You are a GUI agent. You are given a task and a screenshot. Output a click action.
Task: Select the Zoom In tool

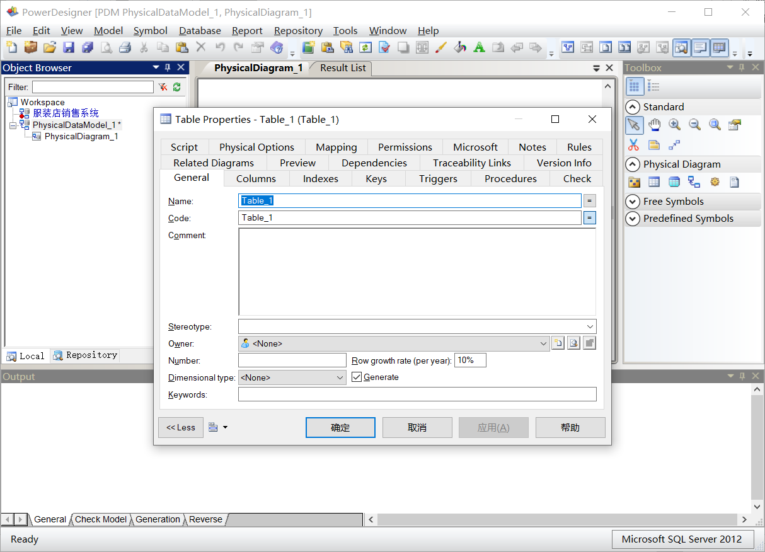(x=674, y=125)
